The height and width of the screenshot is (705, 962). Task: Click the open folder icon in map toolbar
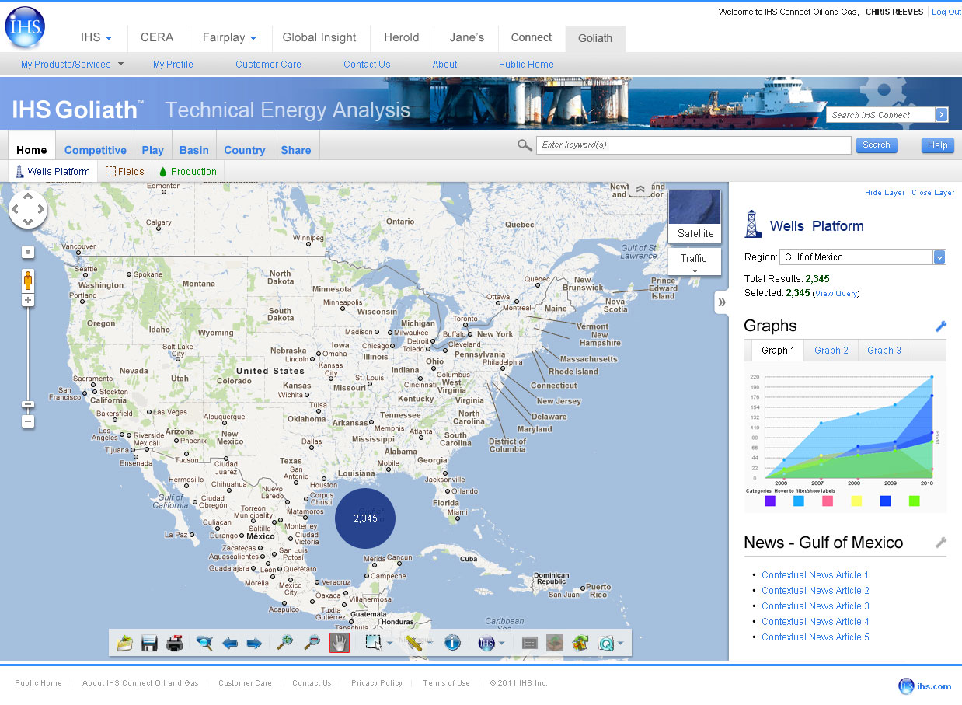pyautogui.click(x=125, y=643)
